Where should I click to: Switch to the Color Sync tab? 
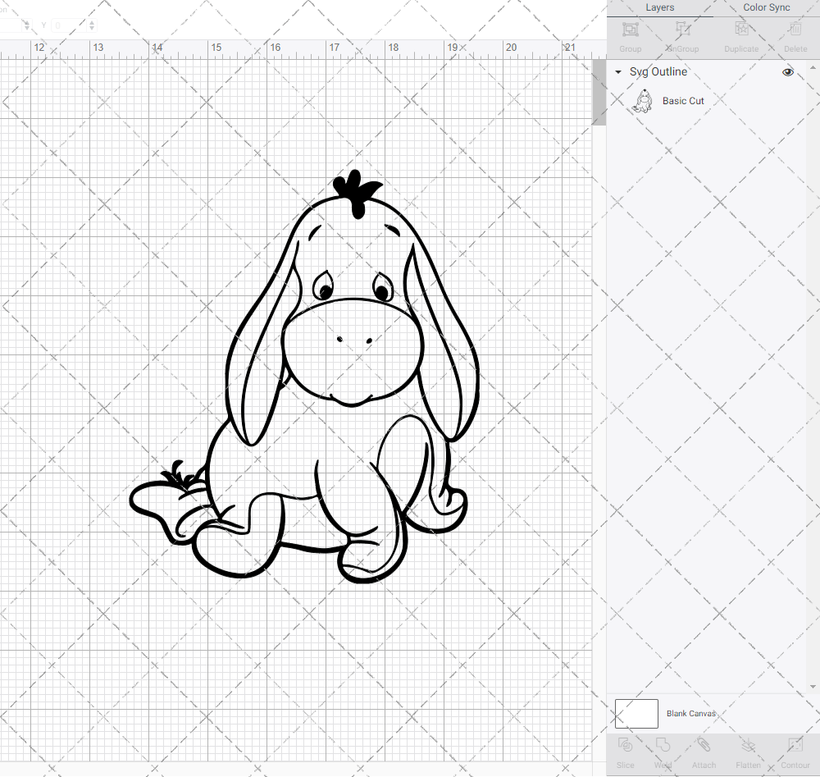(766, 7)
